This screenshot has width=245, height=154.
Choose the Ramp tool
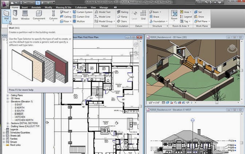click(122, 16)
